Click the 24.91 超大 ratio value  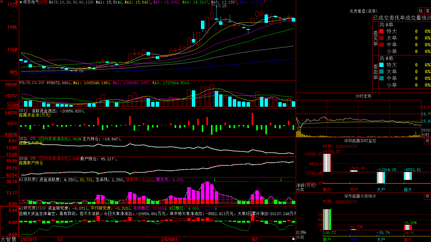(409, 233)
